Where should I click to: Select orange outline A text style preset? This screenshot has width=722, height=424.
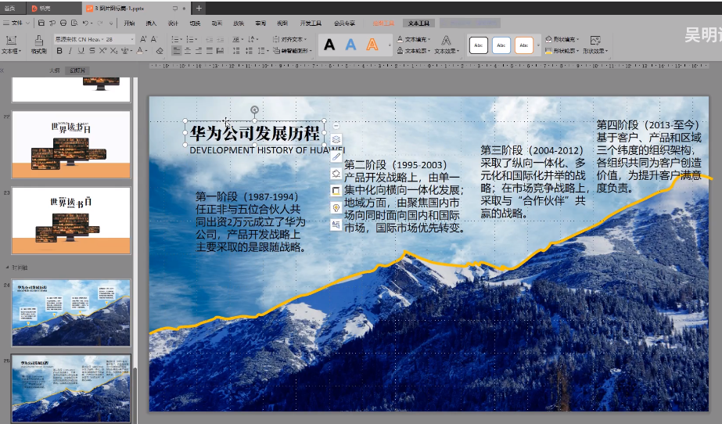(372, 45)
